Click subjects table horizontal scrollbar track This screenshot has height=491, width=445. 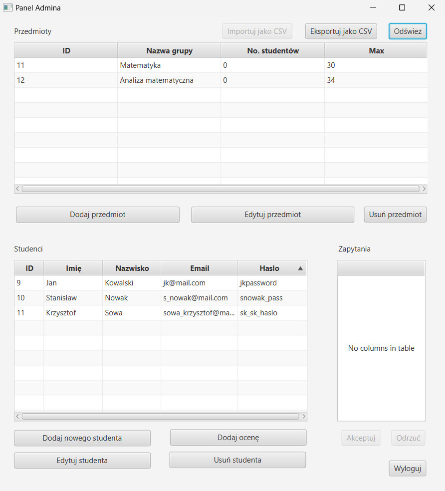click(x=221, y=189)
